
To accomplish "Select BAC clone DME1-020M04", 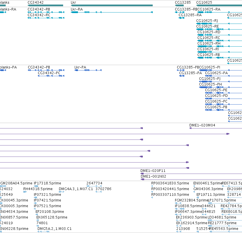I will pos(202,125).
